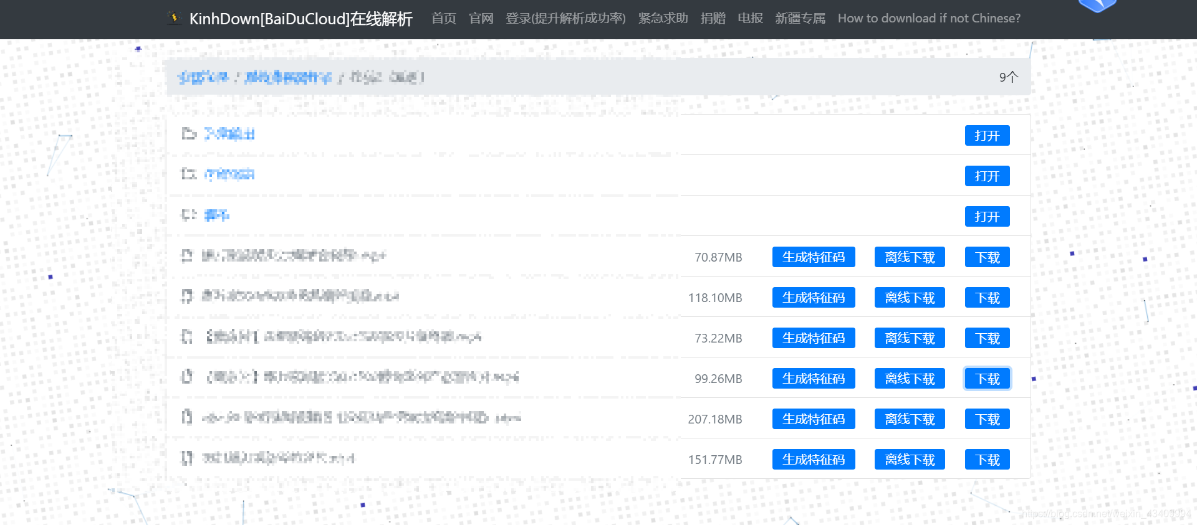Click 离线下载 for the 99.26MB file

tap(910, 379)
